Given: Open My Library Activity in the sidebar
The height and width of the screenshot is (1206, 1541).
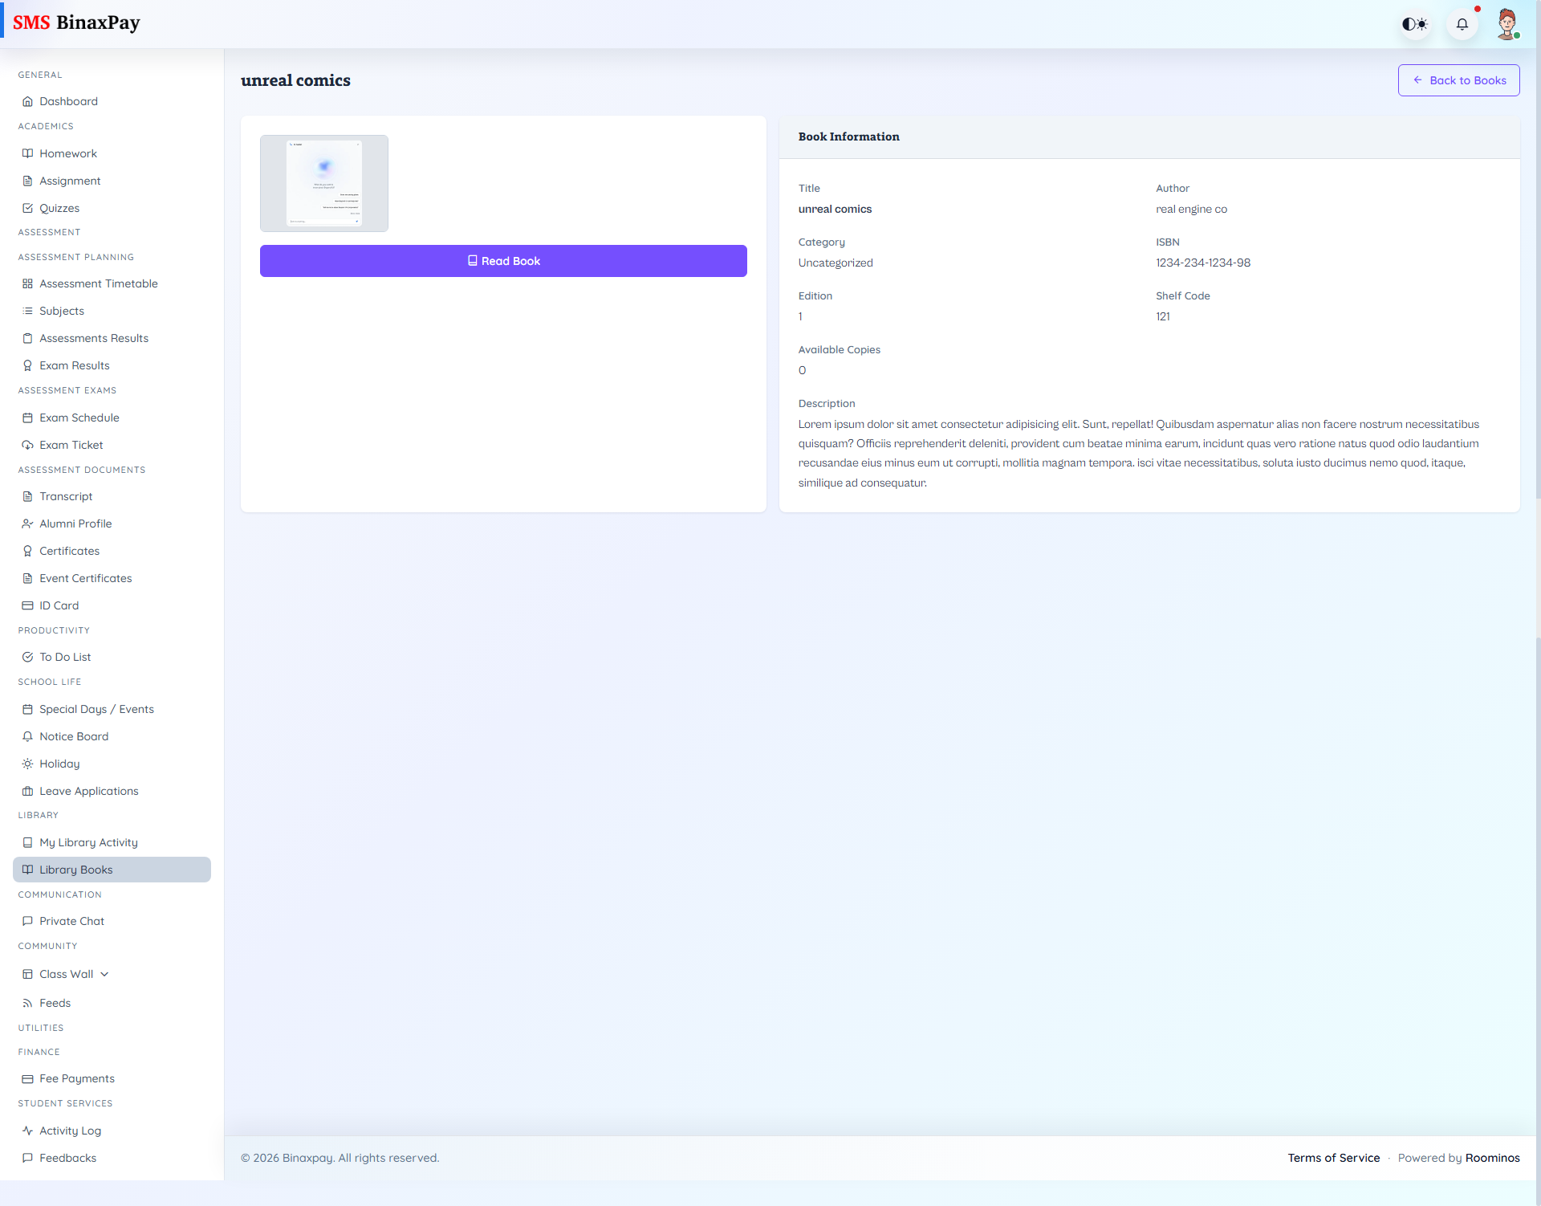Looking at the screenshot, I should coord(88,842).
